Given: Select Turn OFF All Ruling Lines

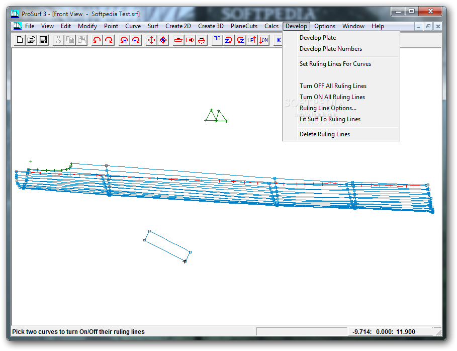Looking at the screenshot, I should point(341,86).
